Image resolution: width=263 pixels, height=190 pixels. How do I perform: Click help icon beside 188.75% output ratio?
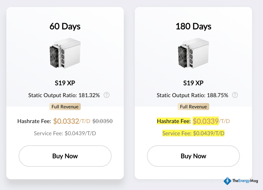pos(235,95)
